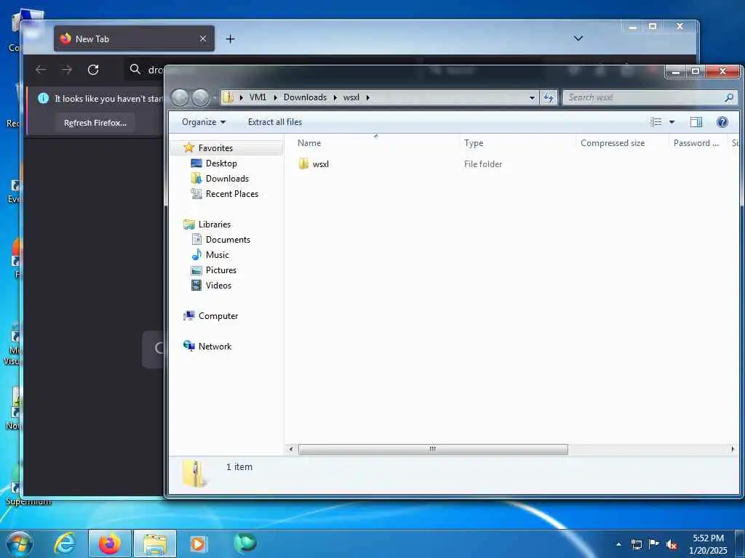Select Computer in the navigation pane
The image size is (745, 558).
click(218, 316)
